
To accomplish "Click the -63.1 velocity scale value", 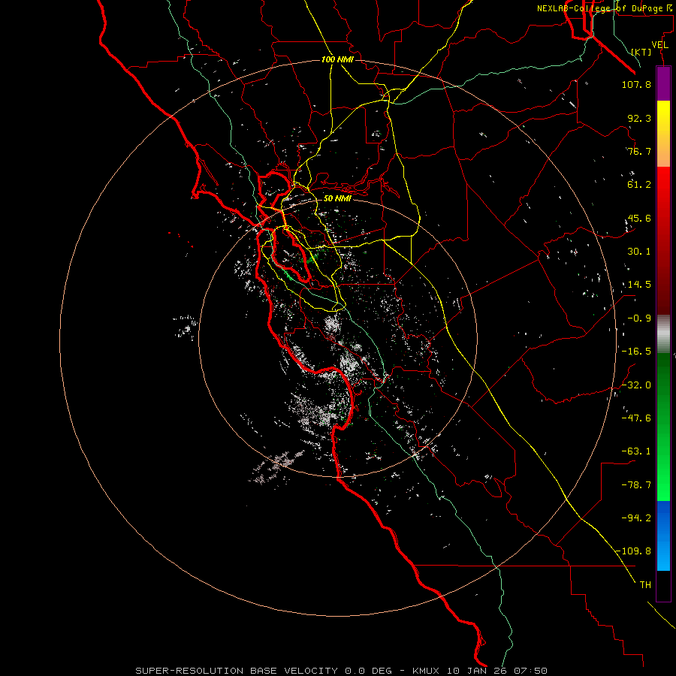I will [x=636, y=451].
